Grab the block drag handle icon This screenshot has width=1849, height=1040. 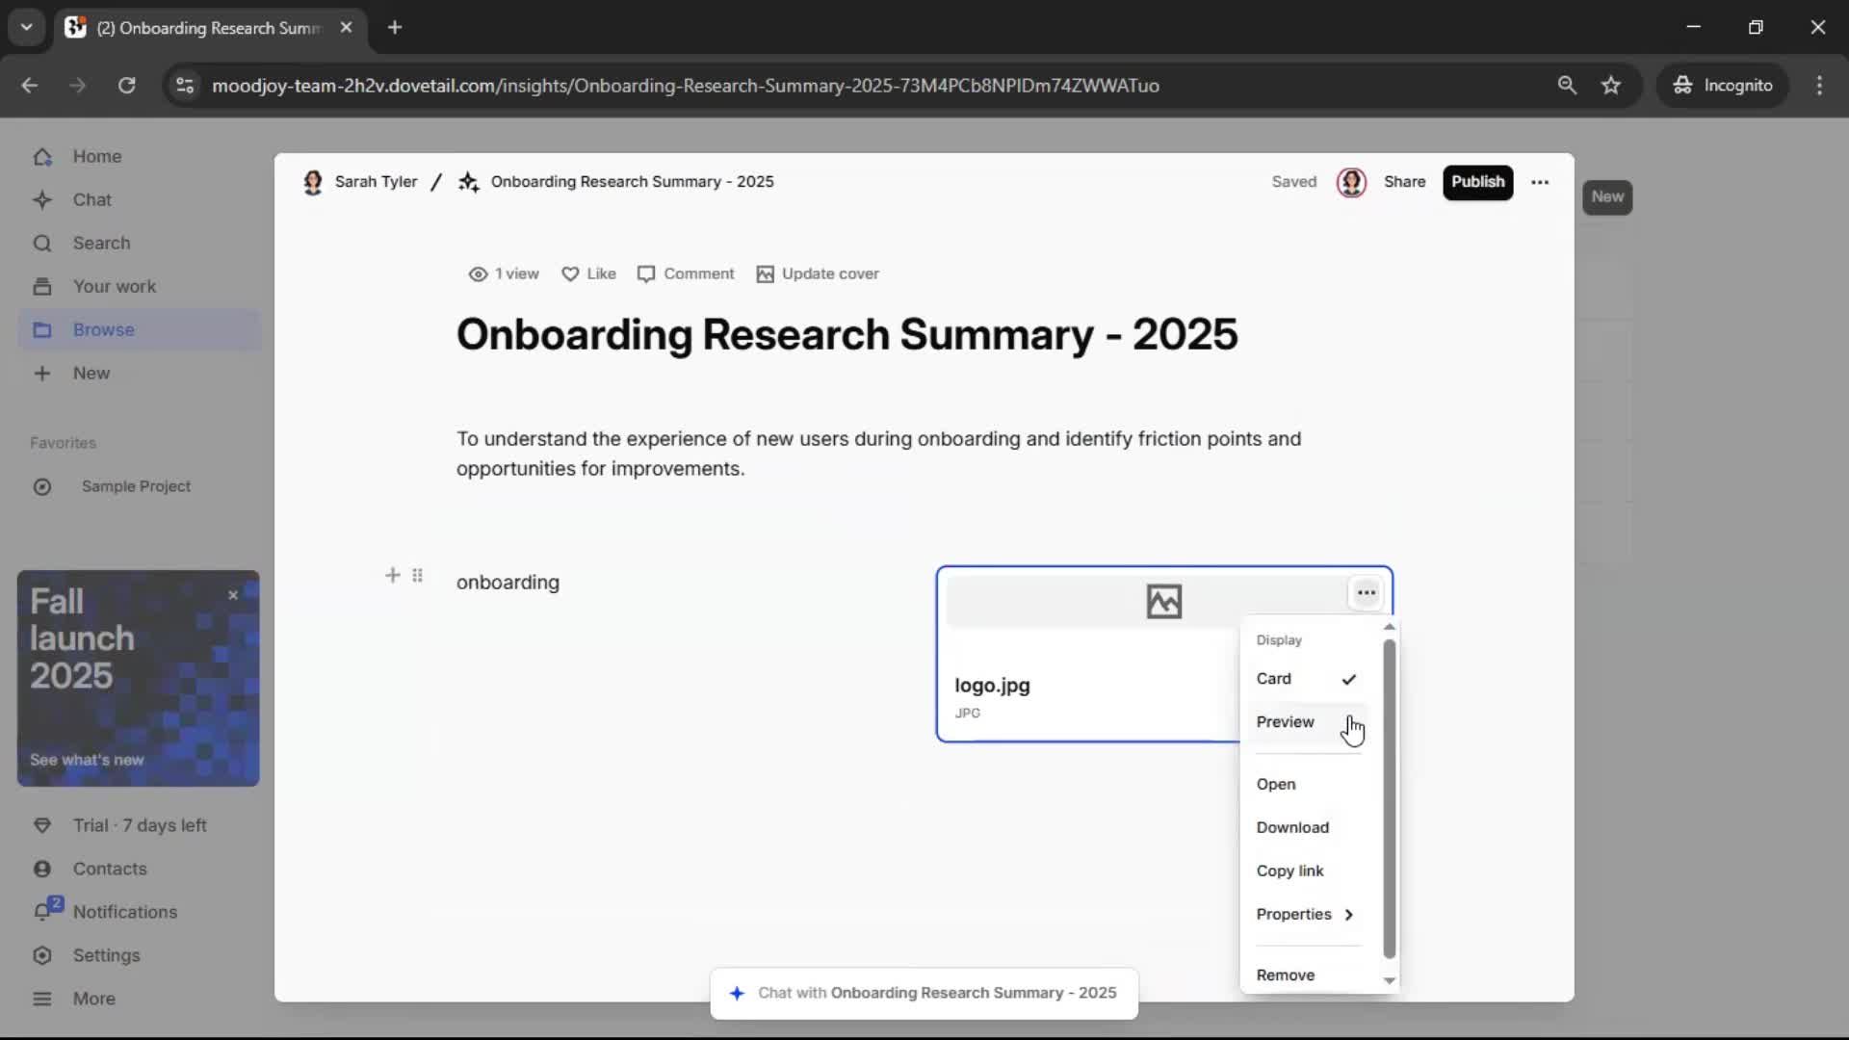coord(417,576)
